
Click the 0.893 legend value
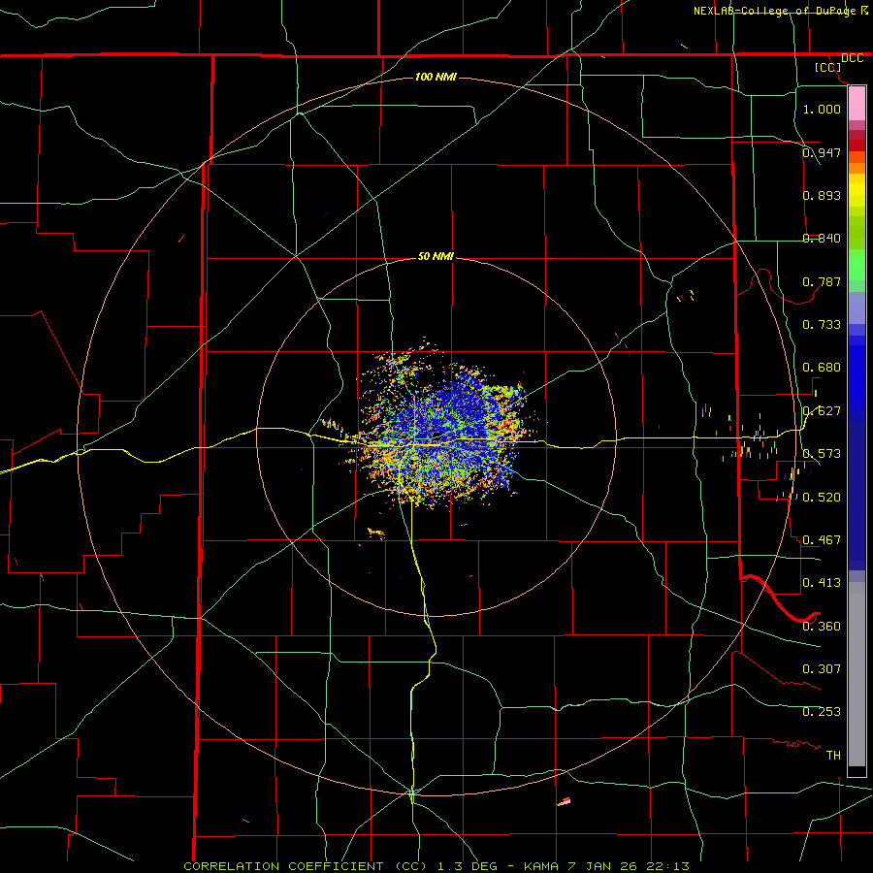pos(822,195)
